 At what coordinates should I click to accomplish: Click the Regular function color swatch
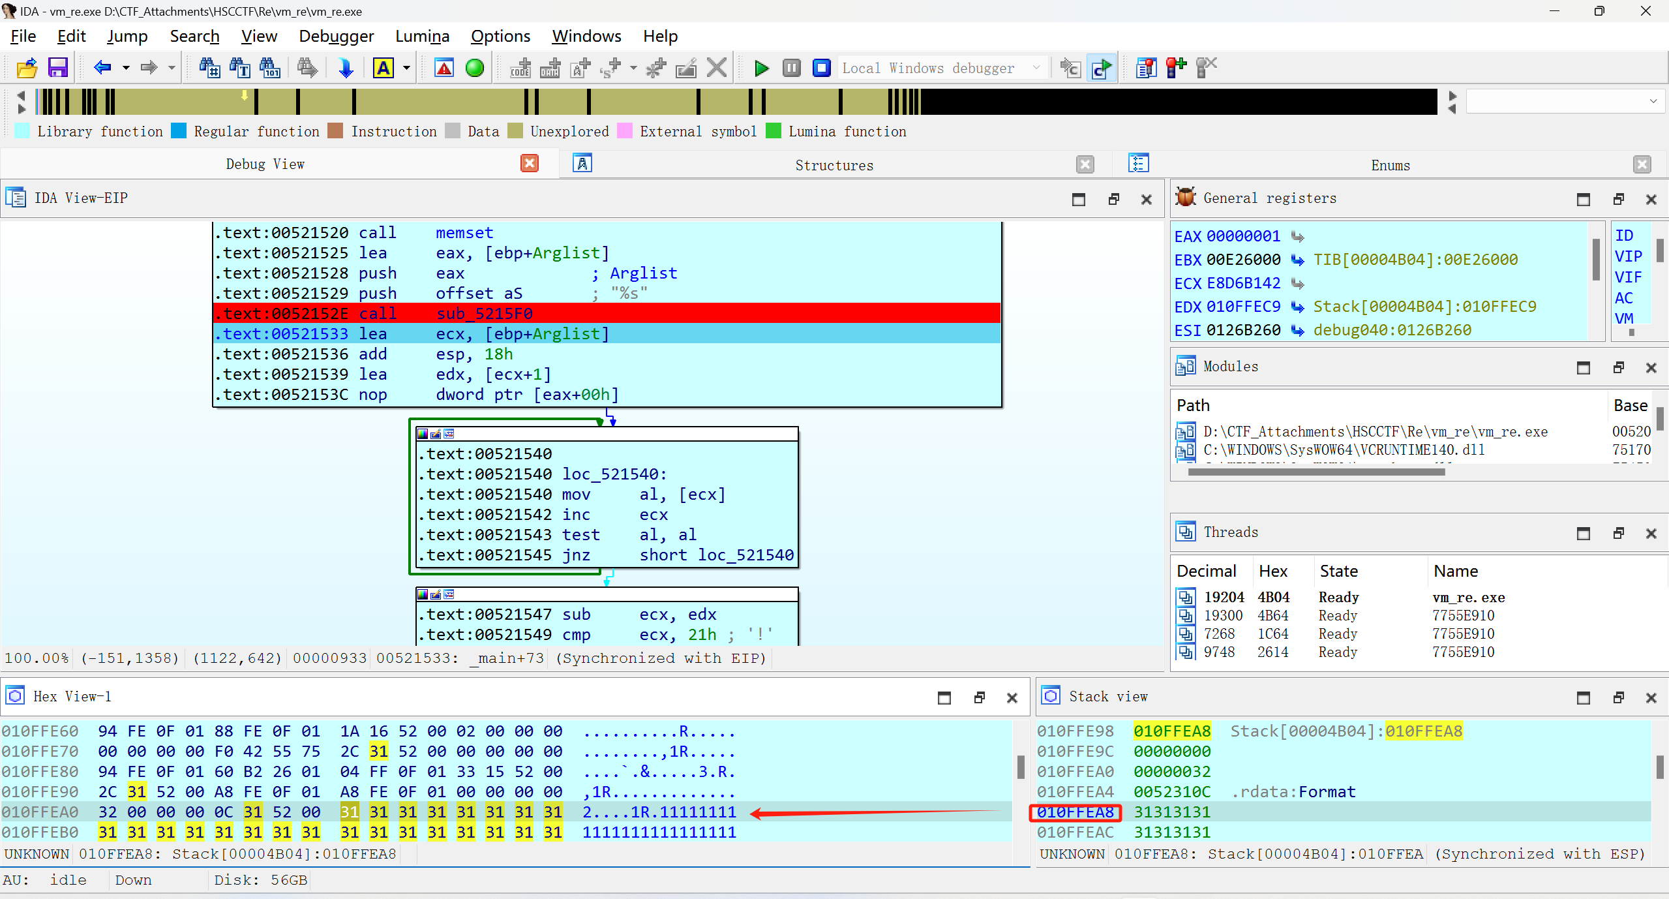[x=179, y=131]
